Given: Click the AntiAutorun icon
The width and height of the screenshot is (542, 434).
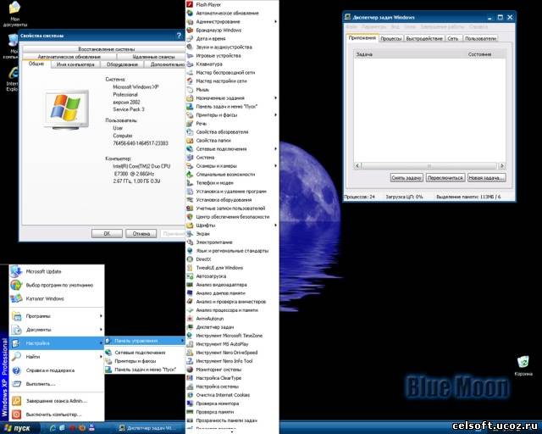Looking at the screenshot, I should pos(190,319).
